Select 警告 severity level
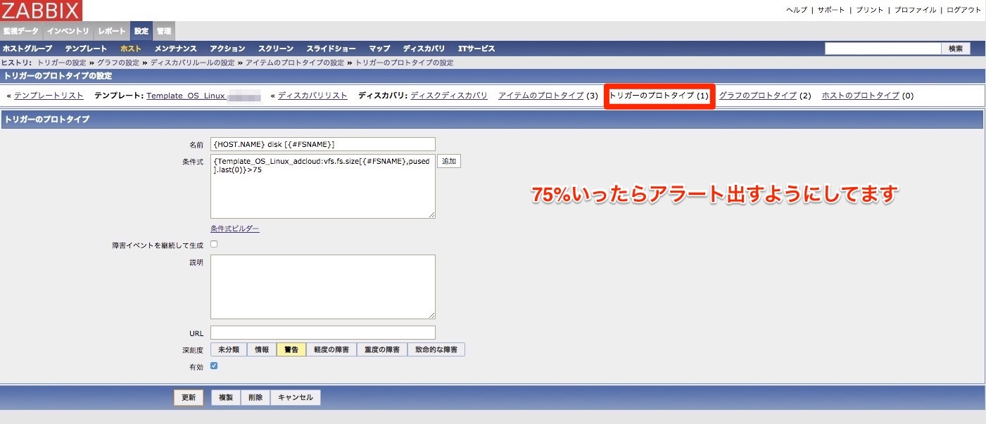This screenshot has height=424, width=986. [x=291, y=349]
